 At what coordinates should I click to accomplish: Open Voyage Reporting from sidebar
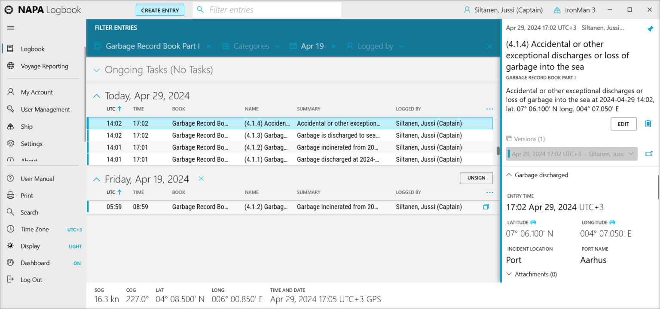click(44, 66)
